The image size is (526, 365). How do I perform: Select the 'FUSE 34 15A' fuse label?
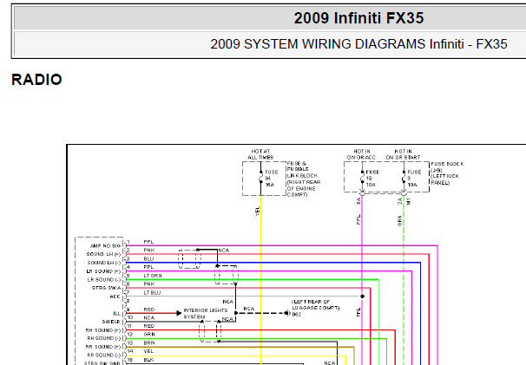271,179
